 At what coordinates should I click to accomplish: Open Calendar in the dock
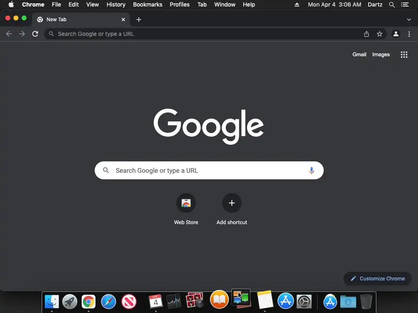coord(156,301)
